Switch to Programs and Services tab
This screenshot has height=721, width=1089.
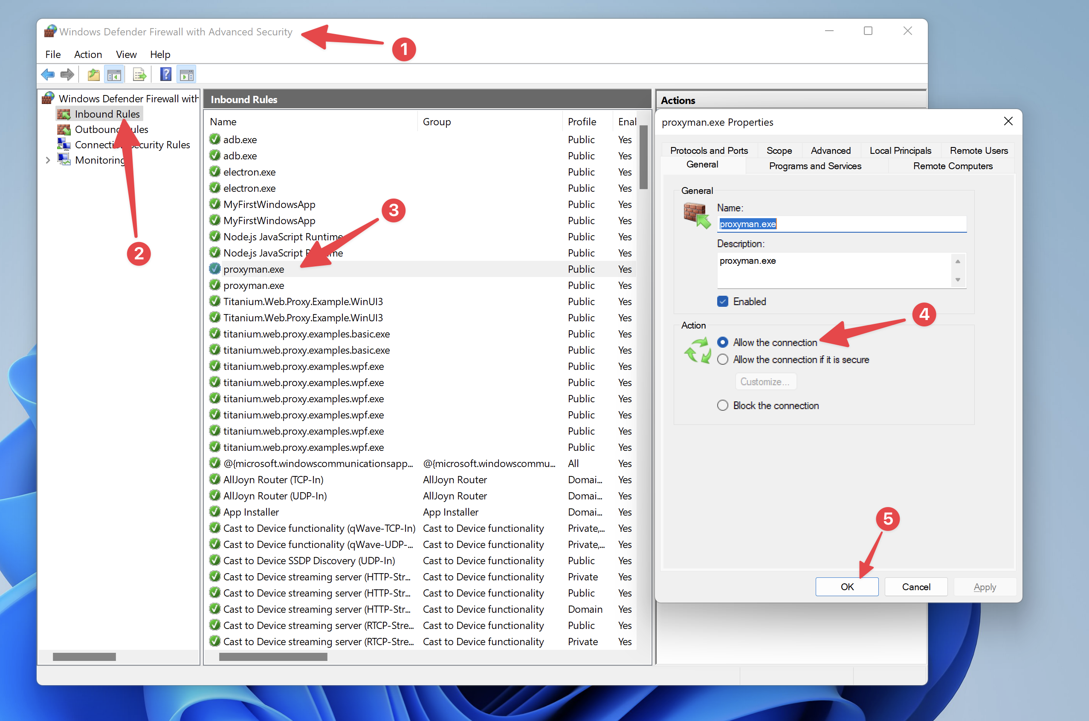pos(815,165)
